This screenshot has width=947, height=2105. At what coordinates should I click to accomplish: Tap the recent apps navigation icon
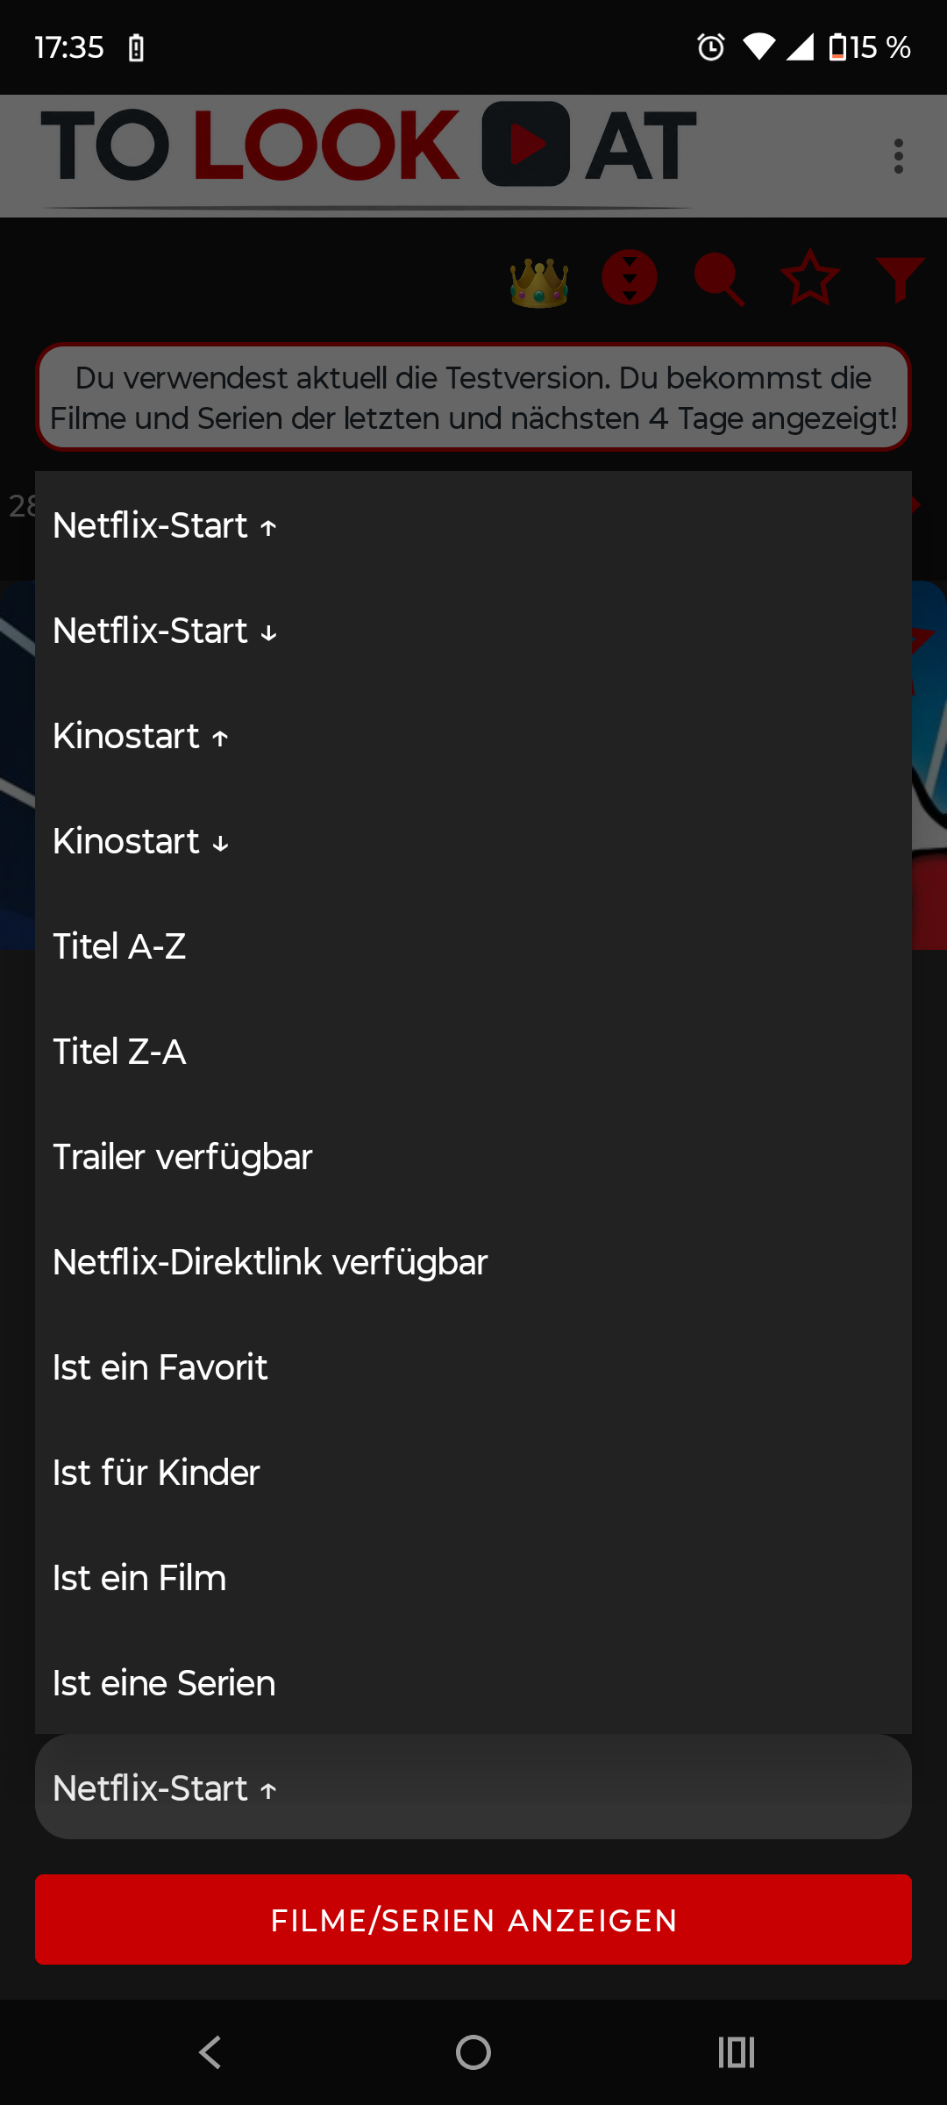click(x=737, y=2052)
